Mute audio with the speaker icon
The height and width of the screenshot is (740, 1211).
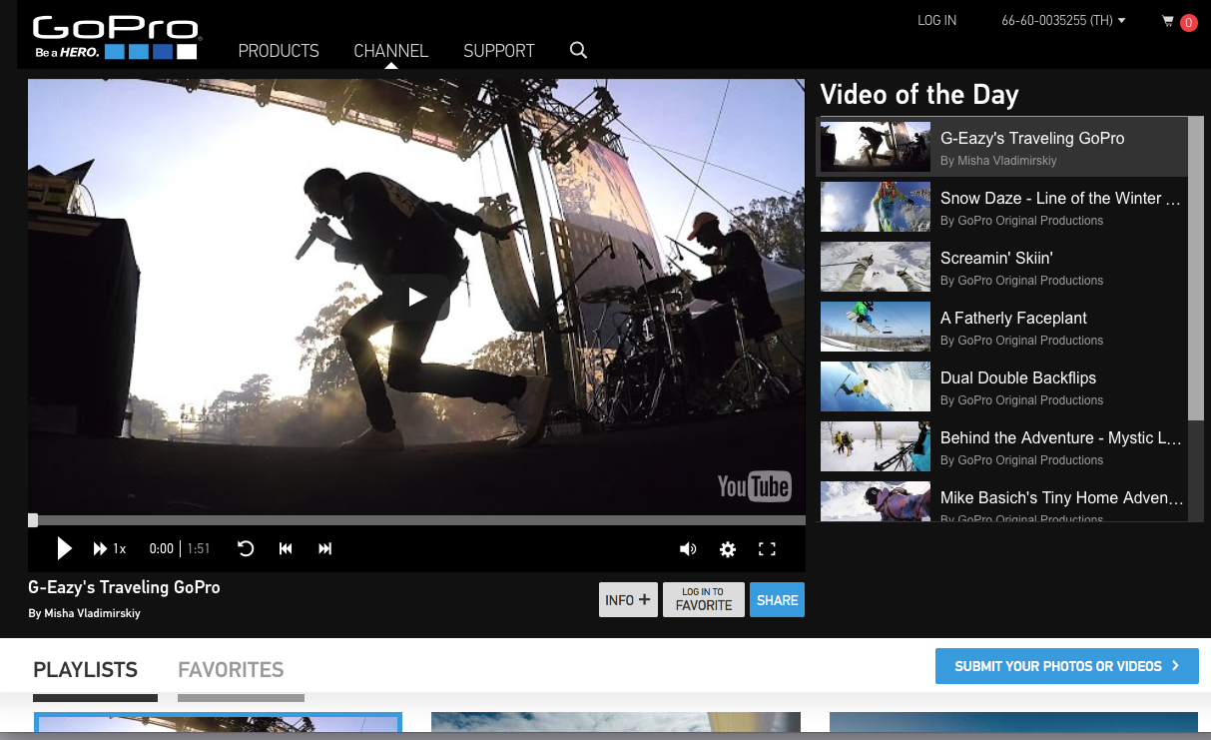[x=688, y=549]
